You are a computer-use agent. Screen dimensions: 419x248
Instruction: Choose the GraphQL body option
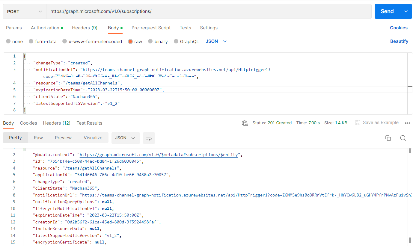click(x=176, y=42)
